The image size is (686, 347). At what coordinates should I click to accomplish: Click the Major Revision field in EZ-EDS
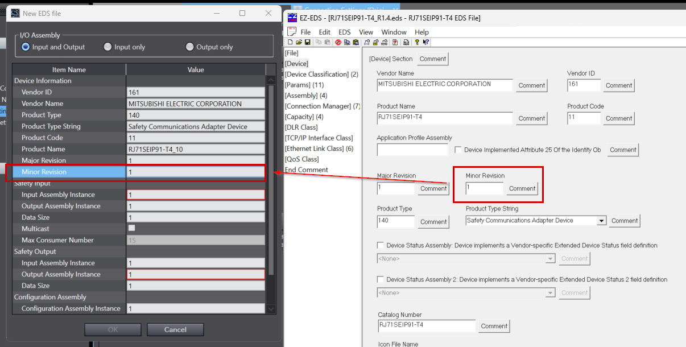pyautogui.click(x=396, y=188)
